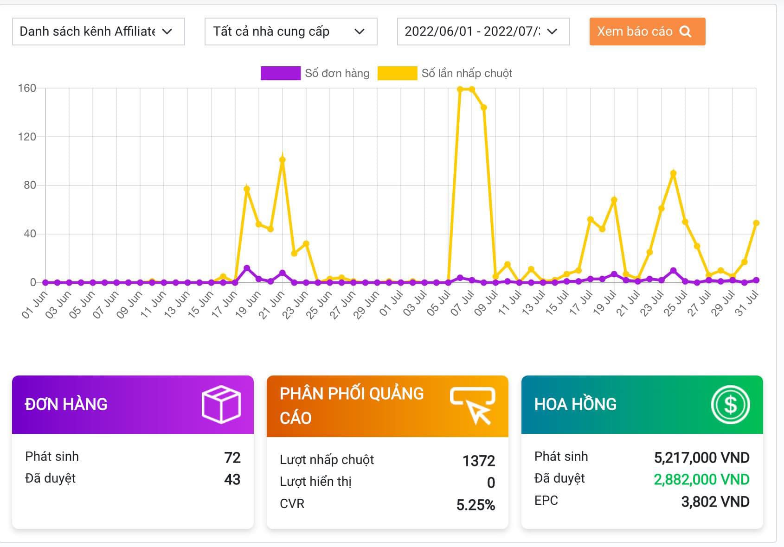Click the 07 Jul x-axis label
The width and height of the screenshot is (784, 547).
[x=462, y=303]
